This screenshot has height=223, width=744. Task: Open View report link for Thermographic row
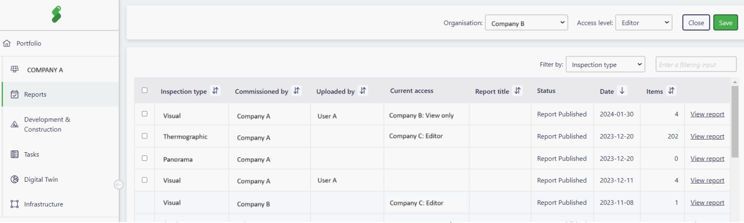707,136
